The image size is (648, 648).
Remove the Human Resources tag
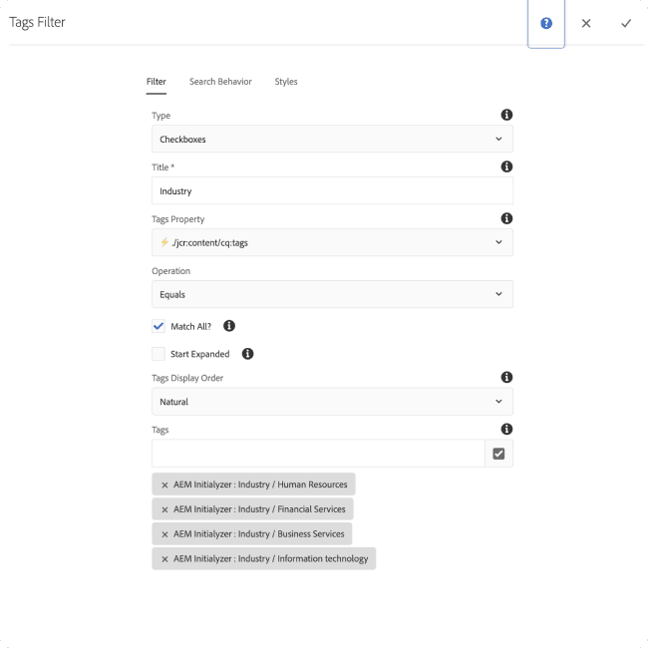click(164, 485)
